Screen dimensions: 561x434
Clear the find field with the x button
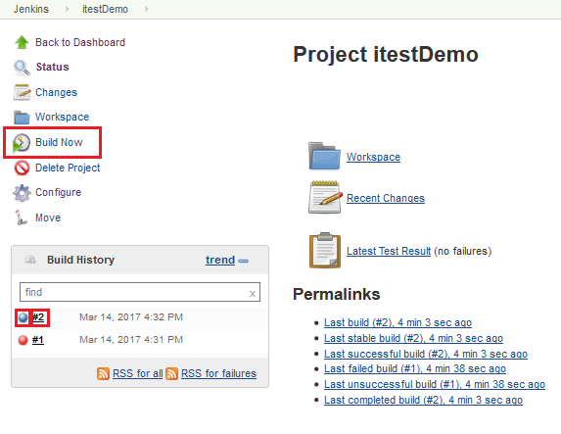tap(253, 294)
